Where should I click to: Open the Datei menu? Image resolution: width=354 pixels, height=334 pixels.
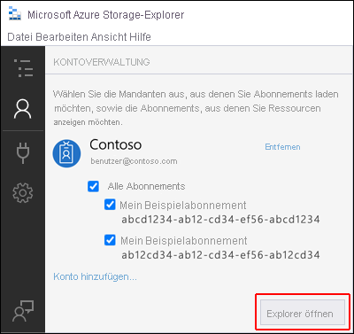tap(20, 37)
